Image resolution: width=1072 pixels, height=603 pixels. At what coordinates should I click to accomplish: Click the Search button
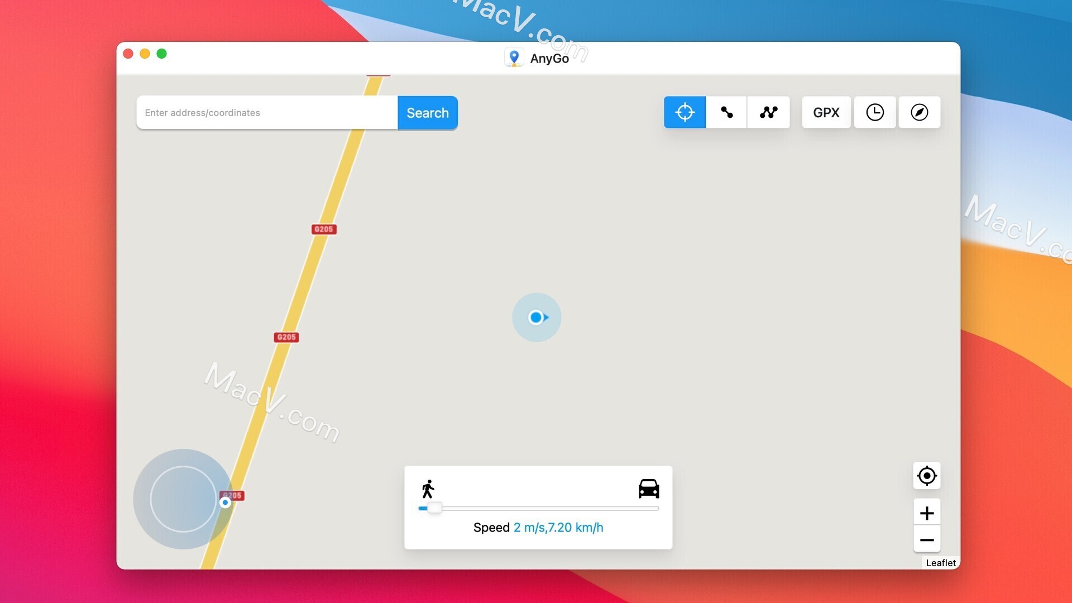coord(428,112)
